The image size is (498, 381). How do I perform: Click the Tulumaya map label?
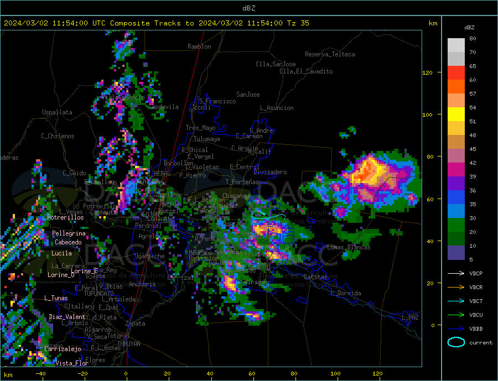point(207,139)
